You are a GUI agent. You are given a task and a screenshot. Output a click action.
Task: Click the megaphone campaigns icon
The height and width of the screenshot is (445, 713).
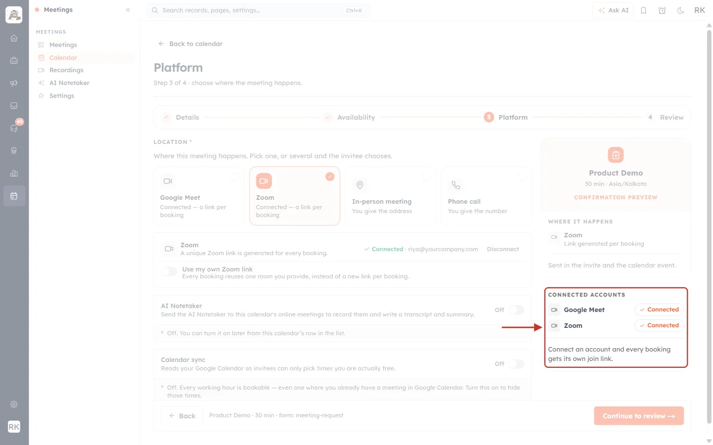coord(14,83)
